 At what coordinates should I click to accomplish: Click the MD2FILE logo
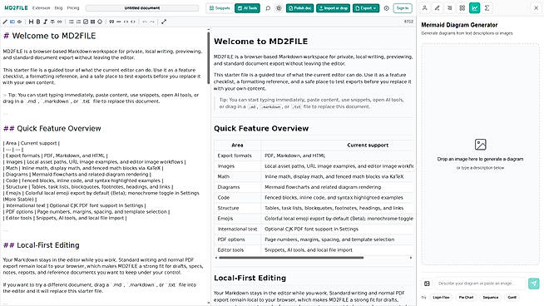tap(16, 8)
